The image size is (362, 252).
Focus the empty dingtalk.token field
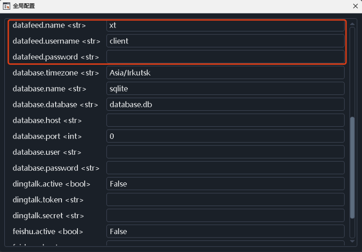226,200
